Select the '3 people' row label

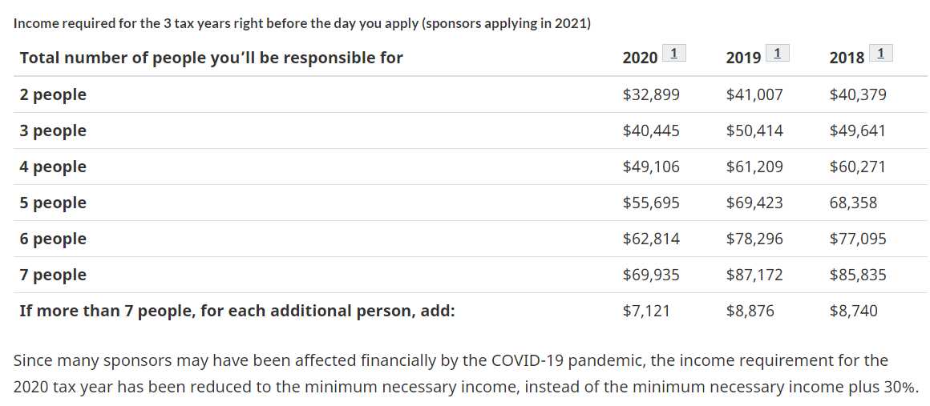pos(53,131)
